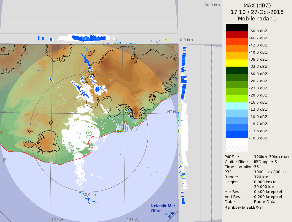The image size is (292, 222).
Task: Select the black 50.0 dBZ color swatch
Action: tap(237, 27)
